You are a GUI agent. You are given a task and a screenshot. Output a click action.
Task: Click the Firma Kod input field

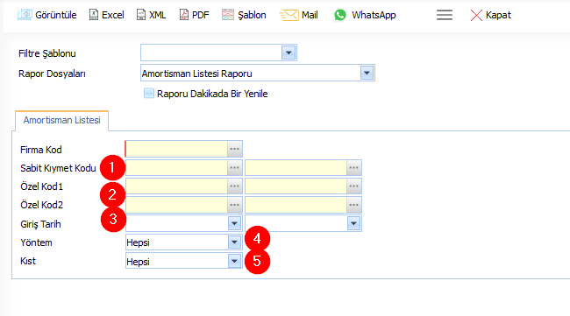click(176, 149)
